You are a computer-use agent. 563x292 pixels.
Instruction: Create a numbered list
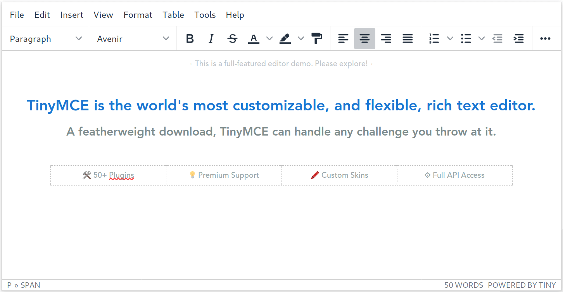click(434, 38)
